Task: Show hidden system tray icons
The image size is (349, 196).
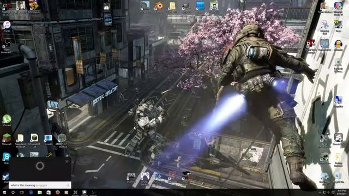Action: pyautogui.click(x=320, y=192)
